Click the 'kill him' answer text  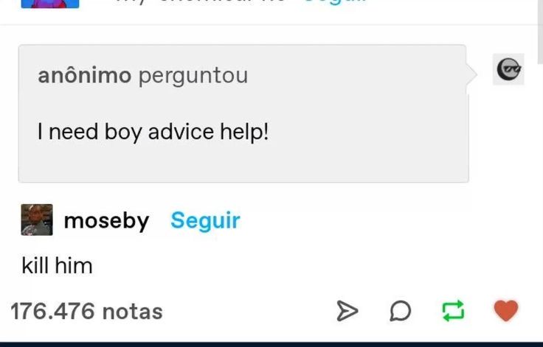57,266
